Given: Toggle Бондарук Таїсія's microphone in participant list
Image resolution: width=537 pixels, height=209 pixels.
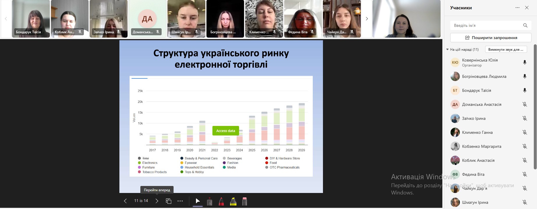Looking at the screenshot, I should [524, 90].
